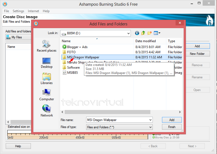Select the MSI Dragon Wallpaper folder row
The image size is (217, 154).
(122, 57)
